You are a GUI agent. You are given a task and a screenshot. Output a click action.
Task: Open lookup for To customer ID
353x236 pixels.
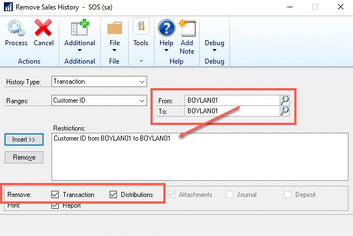tap(285, 110)
